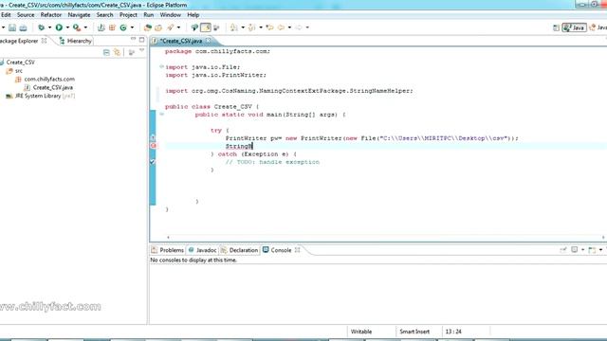Click the error marker beside the StringB line
This screenshot has width=607, height=341.
[153, 146]
